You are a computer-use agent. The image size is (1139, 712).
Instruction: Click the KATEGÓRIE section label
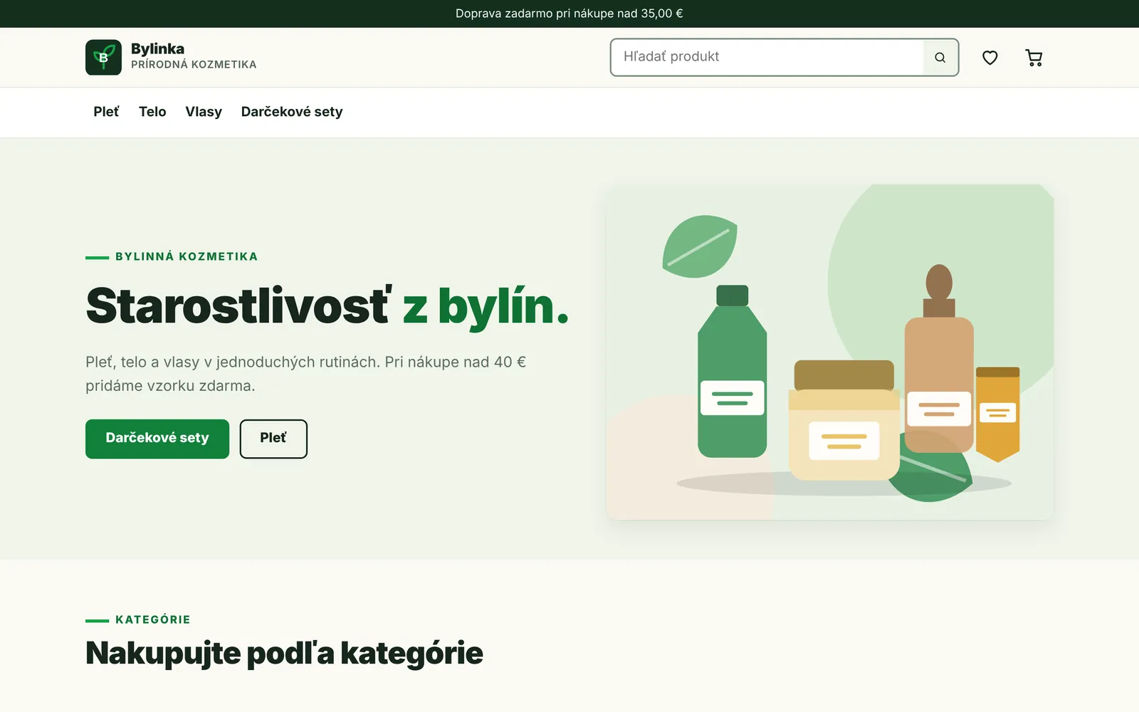[x=153, y=619]
